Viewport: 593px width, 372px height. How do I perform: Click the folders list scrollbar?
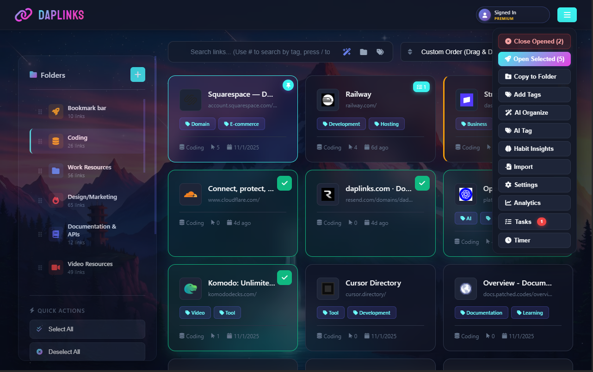click(144, 135)
